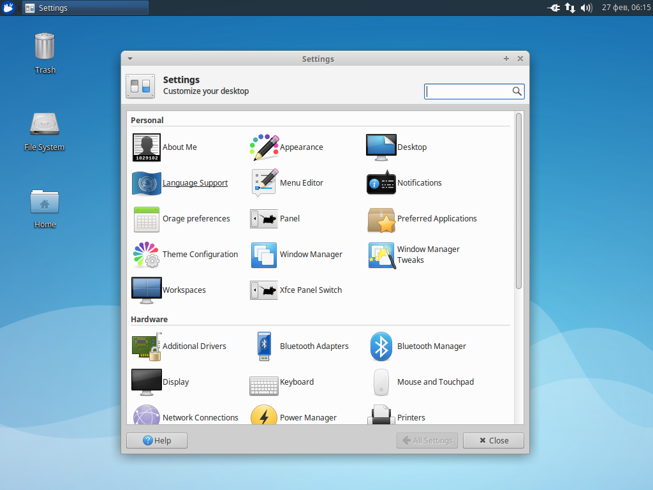
Task: Open the Panel settings icon
Action: [x=264, y=219]
